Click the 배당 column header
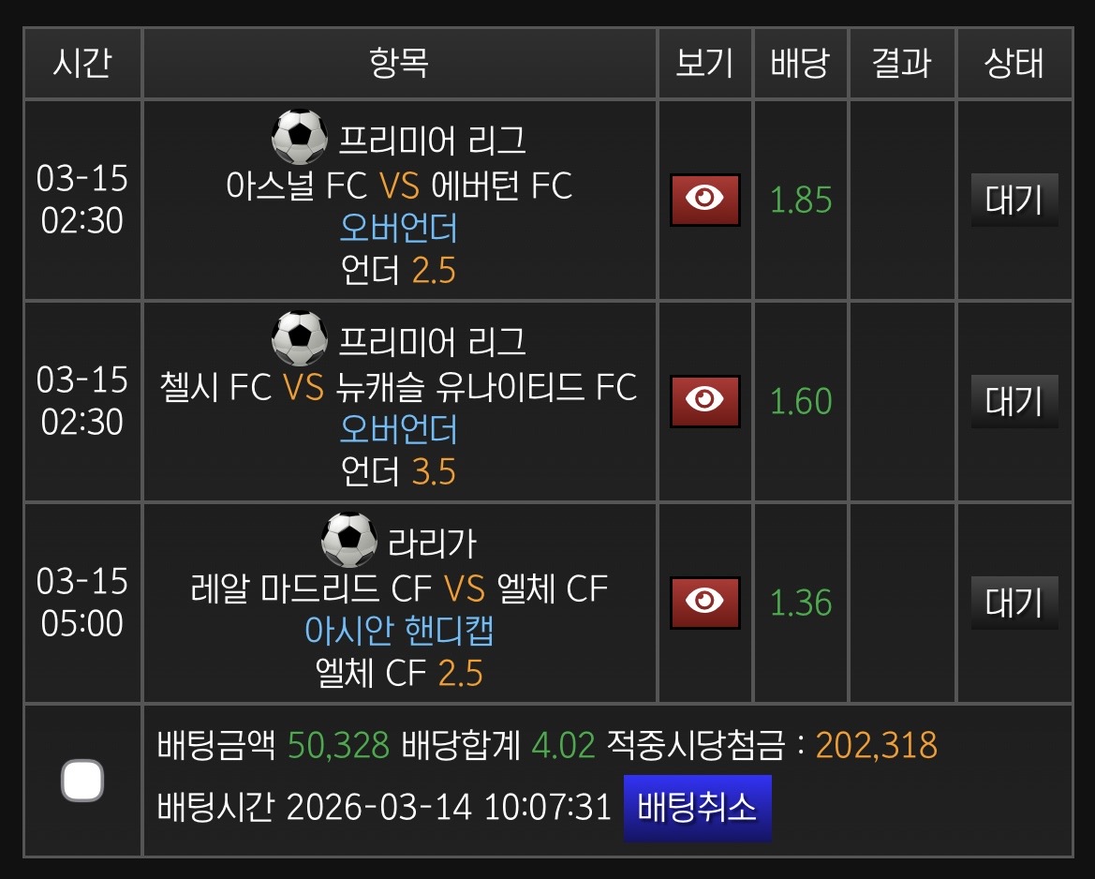1095x879 pixels. [800, 64]
